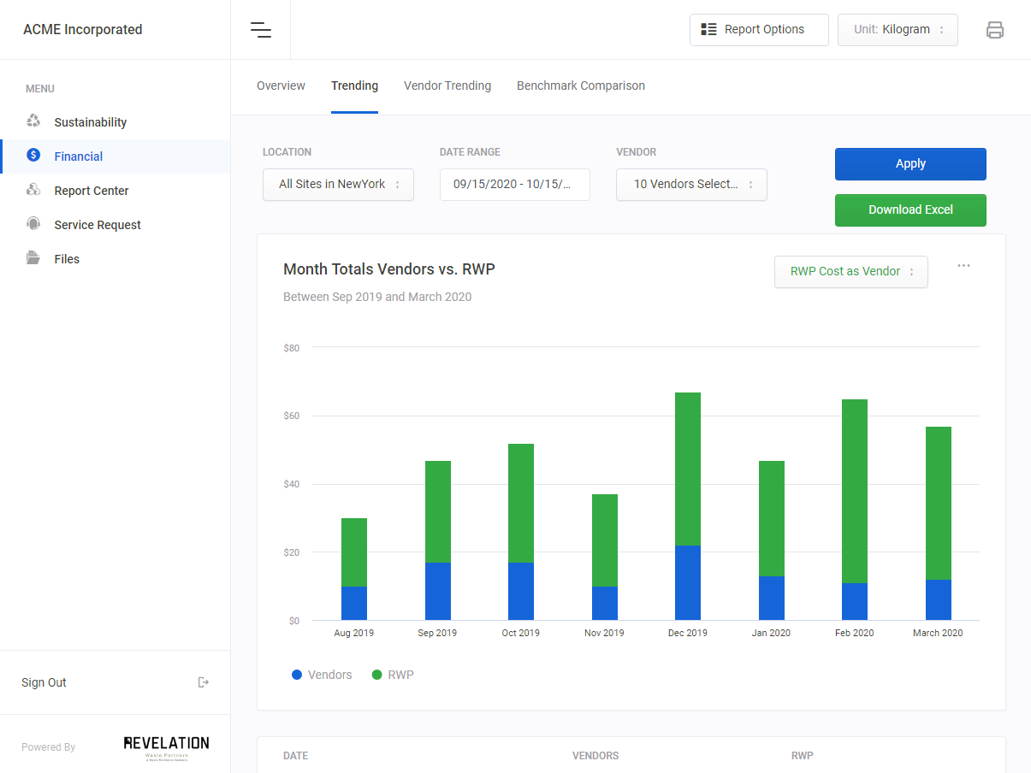
Task: Open the RWP Cost as Vendor dropdown
Action: pyautogui.click(x=851, y=272)
